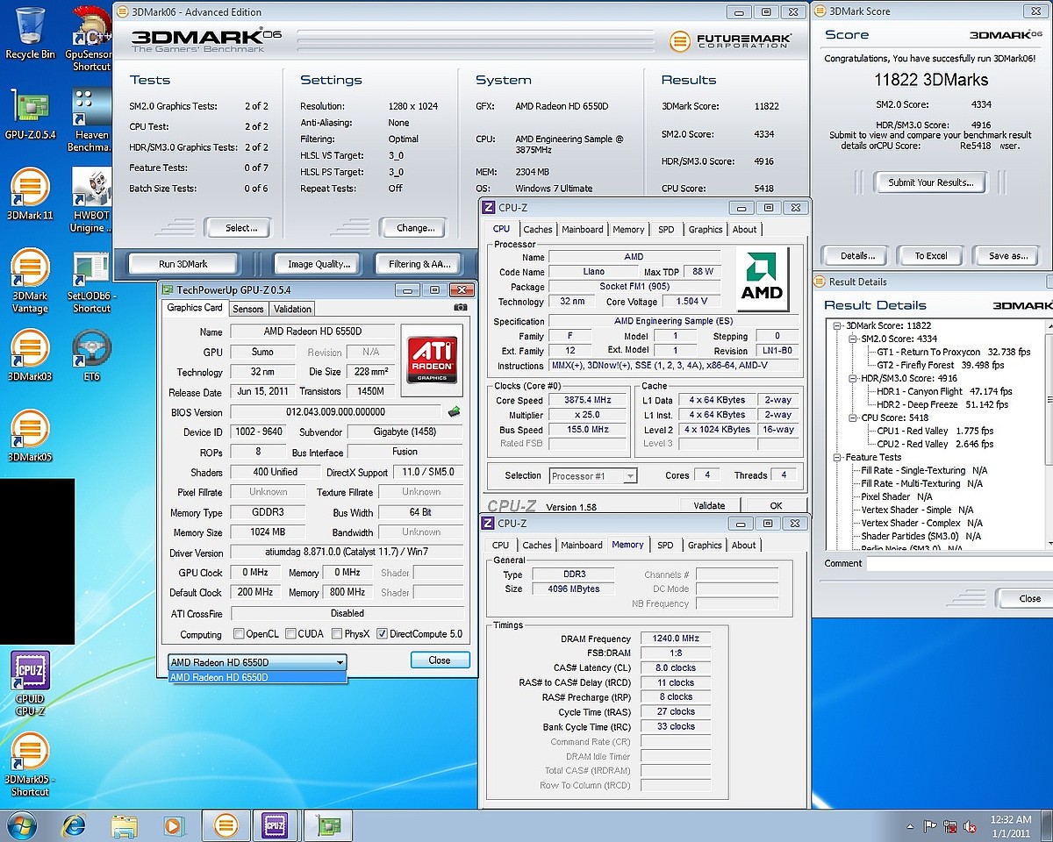Select the 3DMark03 desktop icon

pyautogui.click(x=29, y=355)
